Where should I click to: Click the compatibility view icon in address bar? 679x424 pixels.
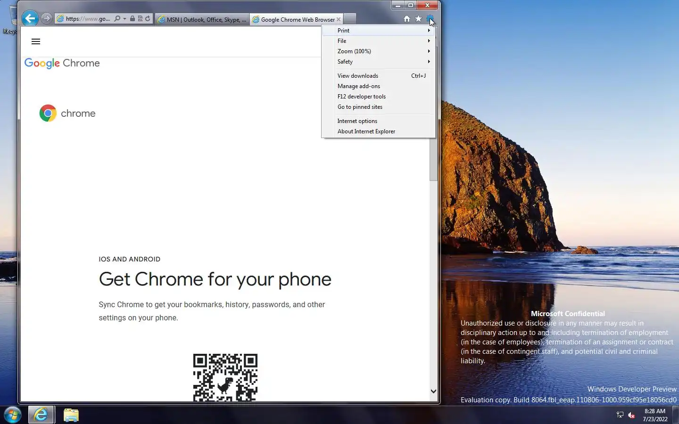point(140,19)
